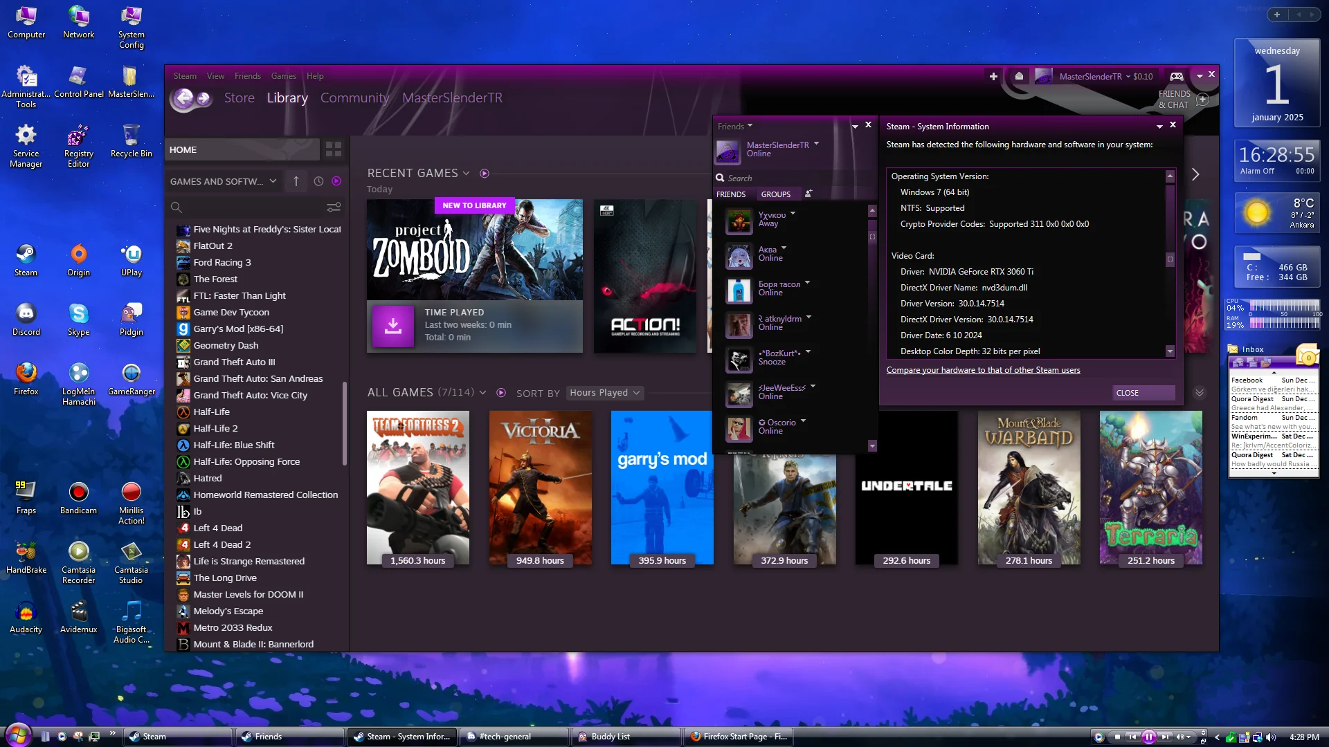Collapse shelf with double-chevron icon below System Information

pyautogui.click(x=1199, y=393)
